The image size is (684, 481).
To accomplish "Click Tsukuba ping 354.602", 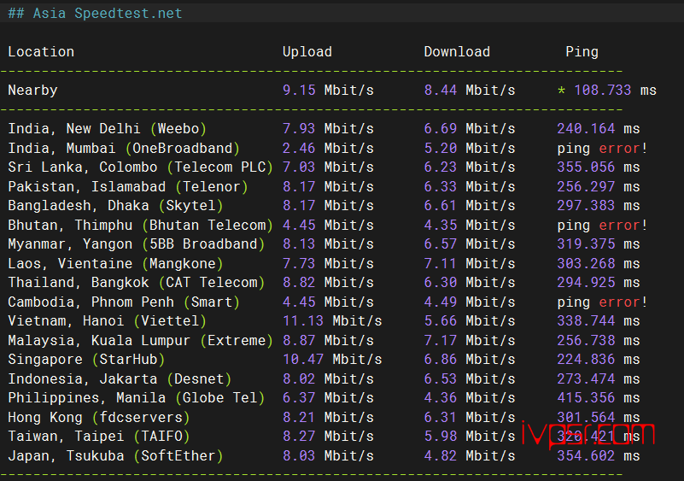I will [x=586, y=455].
